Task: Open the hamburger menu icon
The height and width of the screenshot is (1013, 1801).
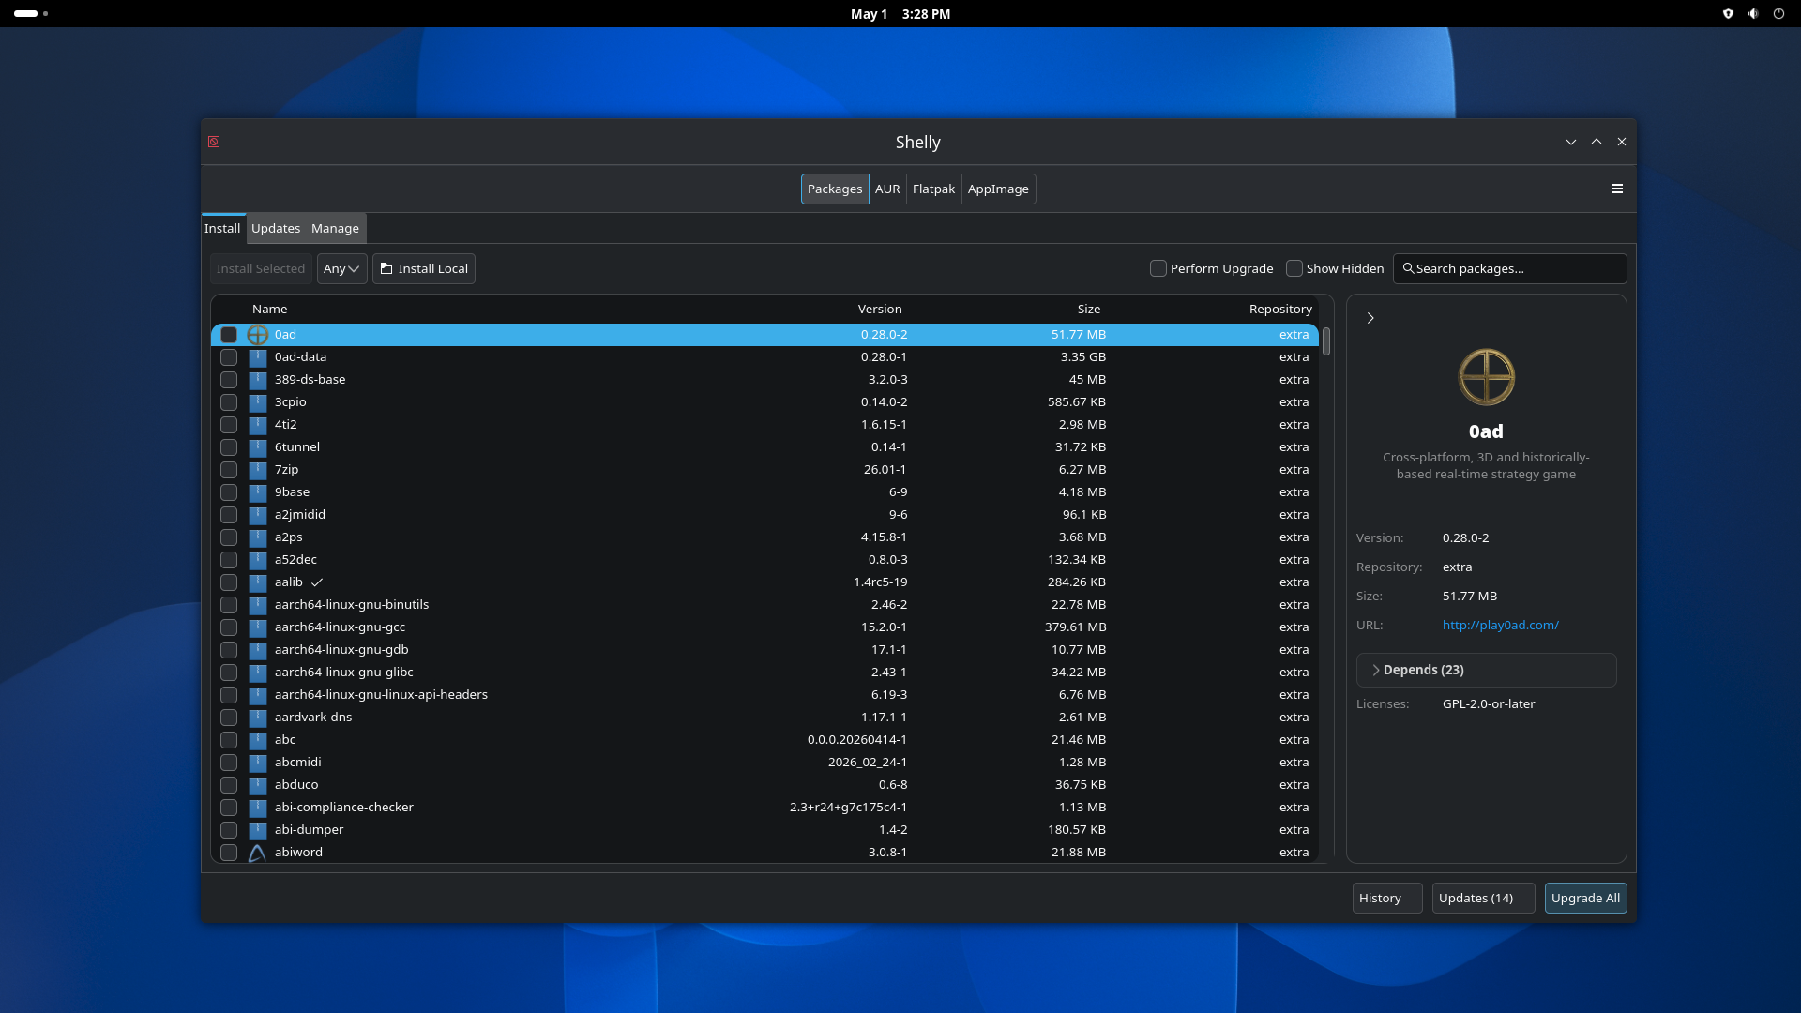Action: pos(1617,189)
